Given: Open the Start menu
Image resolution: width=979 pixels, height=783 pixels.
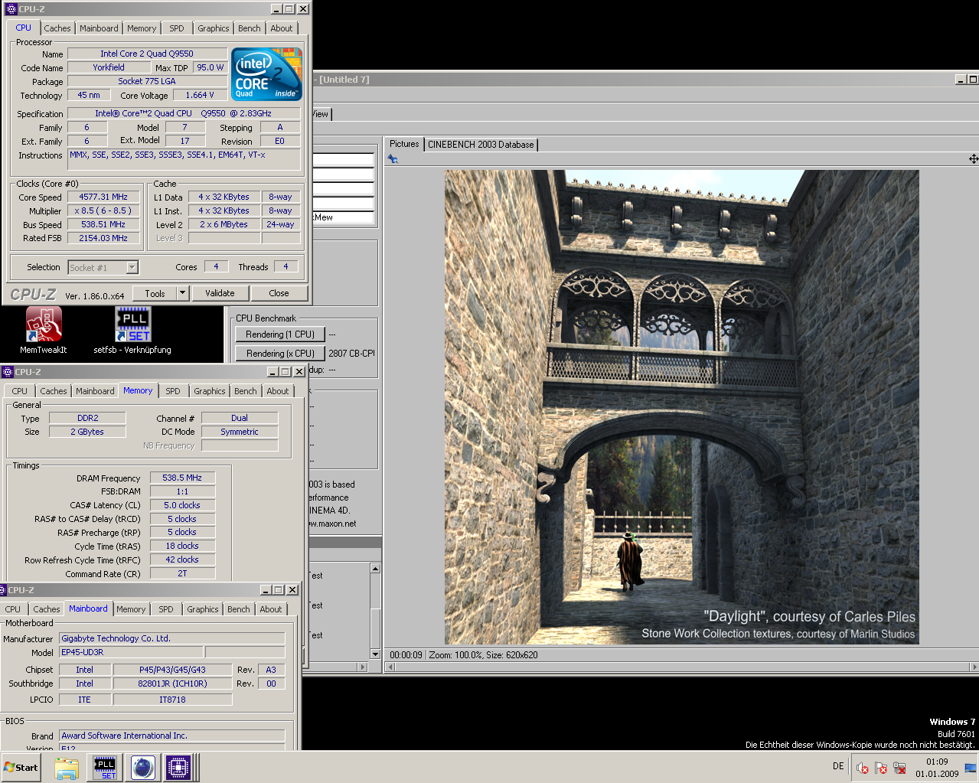Looking at the screenshot, I should pos(21,768).
